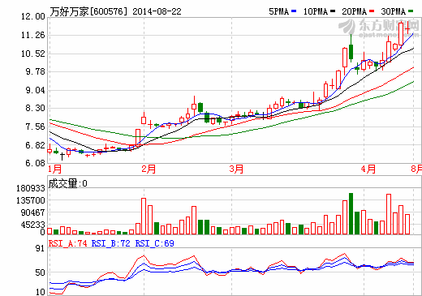
Task: Click the blue 5PMA legend swatch
Action: 294,11
